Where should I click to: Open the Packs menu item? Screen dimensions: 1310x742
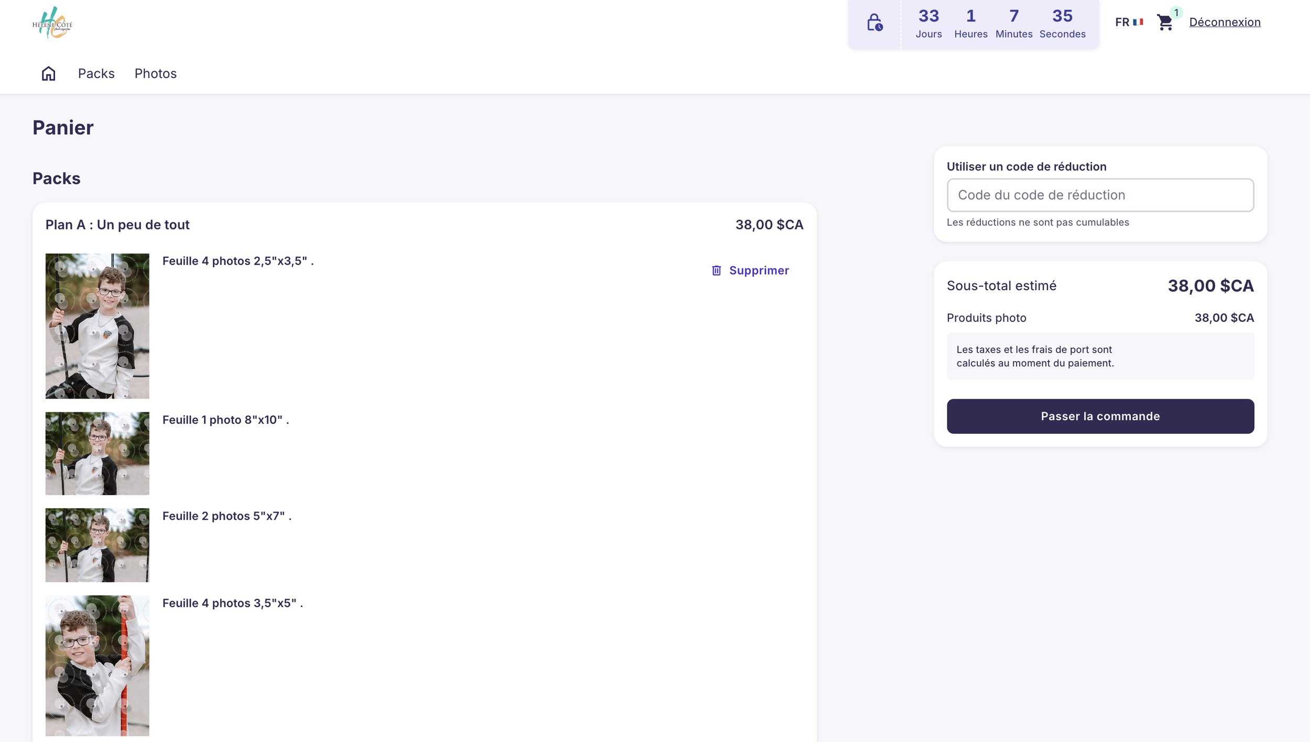click(96, 74)
